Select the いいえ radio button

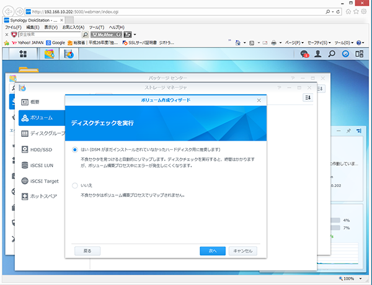coord(75,185)
